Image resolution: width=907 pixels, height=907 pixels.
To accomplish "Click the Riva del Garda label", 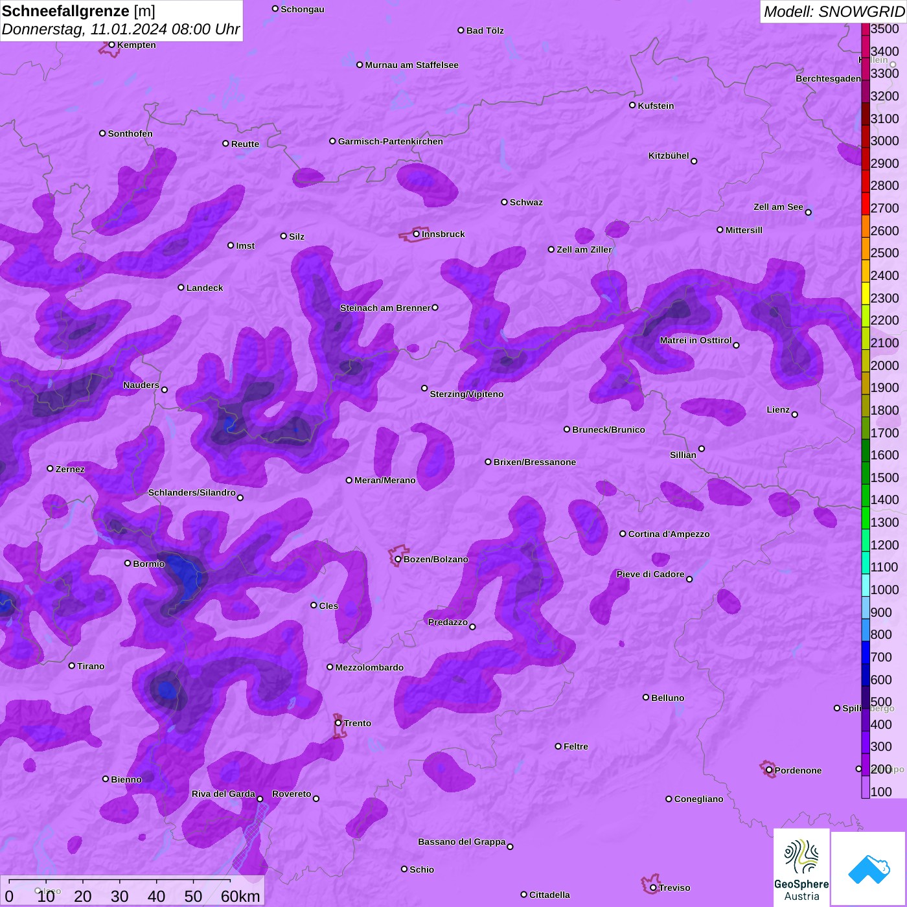I will point(224,794).
